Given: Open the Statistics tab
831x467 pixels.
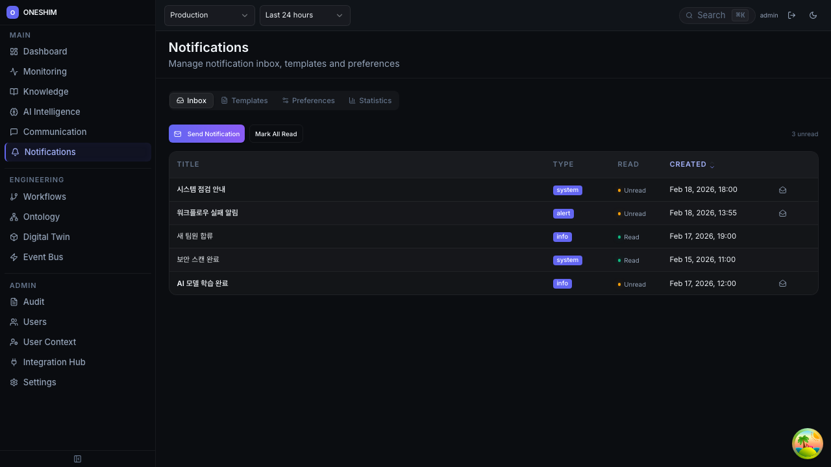Looking at the screenshot, I should [370, 101].
